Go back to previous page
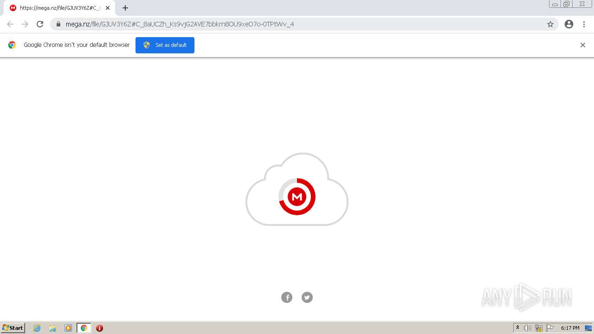This screenshot has width=594, height=334. click(10, 24)
